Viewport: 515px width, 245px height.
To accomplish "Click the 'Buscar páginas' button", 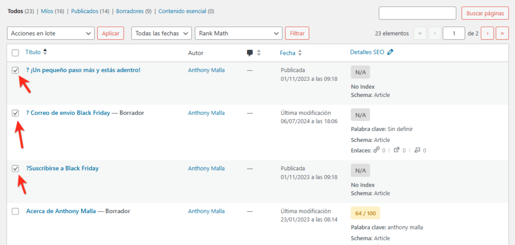I will [485, 14].
